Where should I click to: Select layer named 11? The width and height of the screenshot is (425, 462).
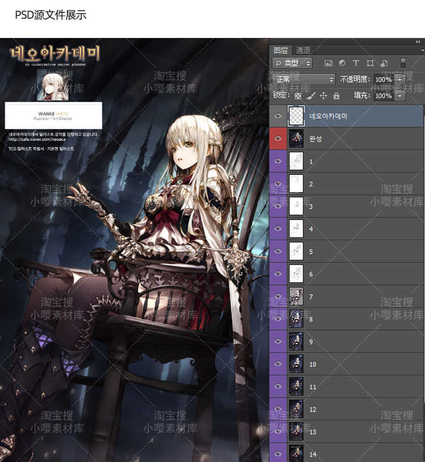point(313,387)
